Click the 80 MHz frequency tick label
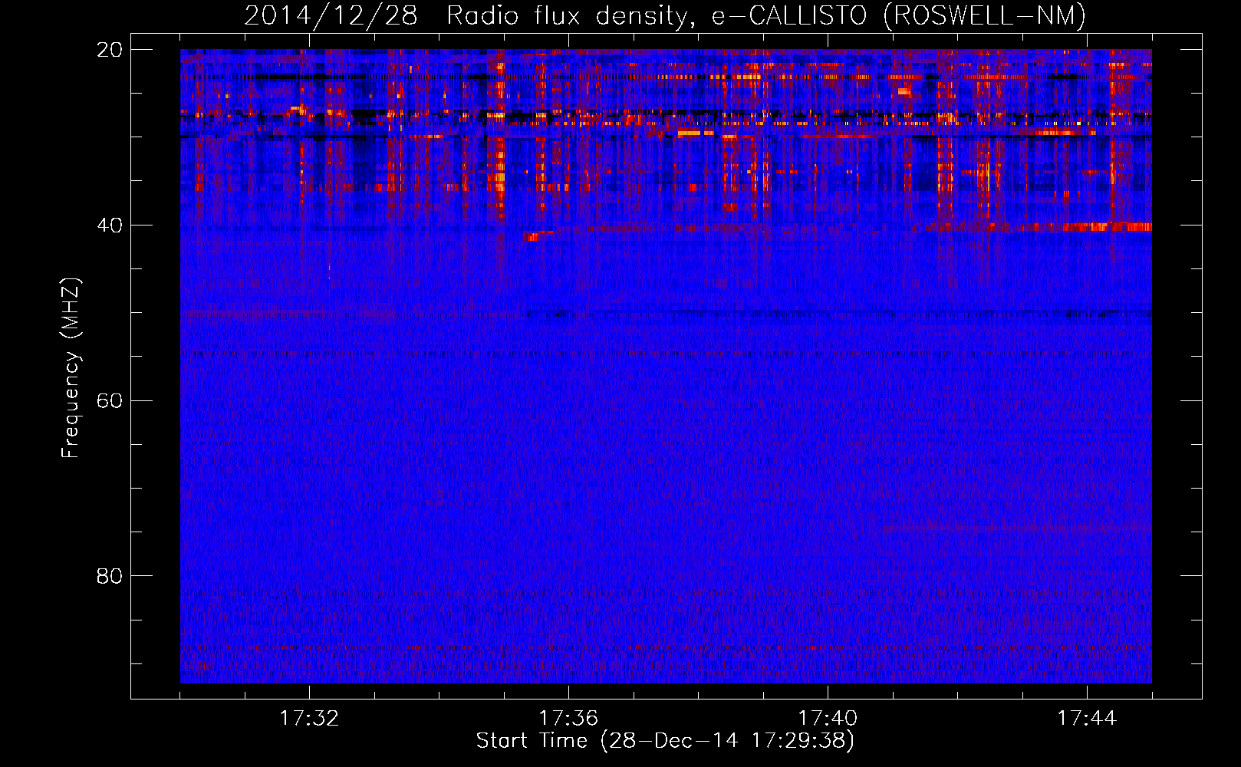 click(109, 576)
